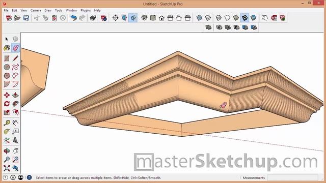Image resolution: width=326 pixels, height=183 pixels.
Task: Open a file with folder icon
Action: click(x=17, y=18)
